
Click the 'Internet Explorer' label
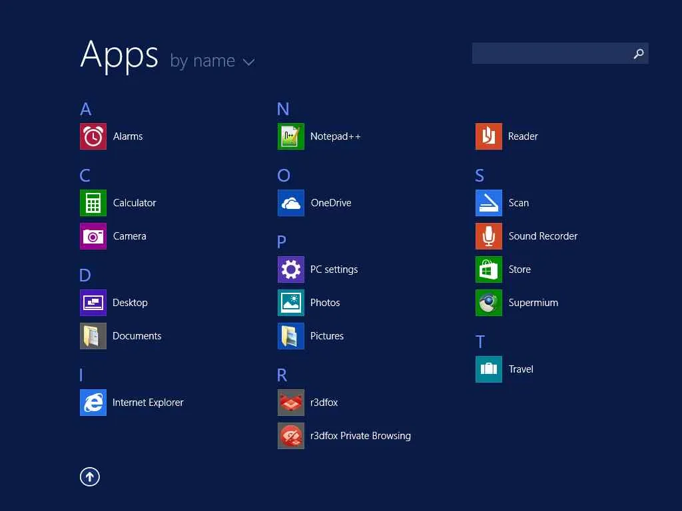(148, 403)
